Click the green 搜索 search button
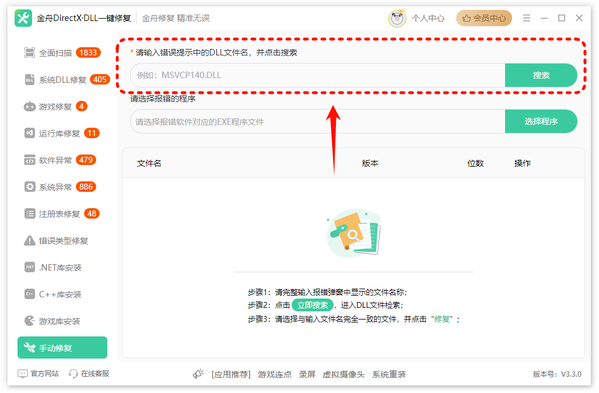The image size is (599, 393). [541, 75]
